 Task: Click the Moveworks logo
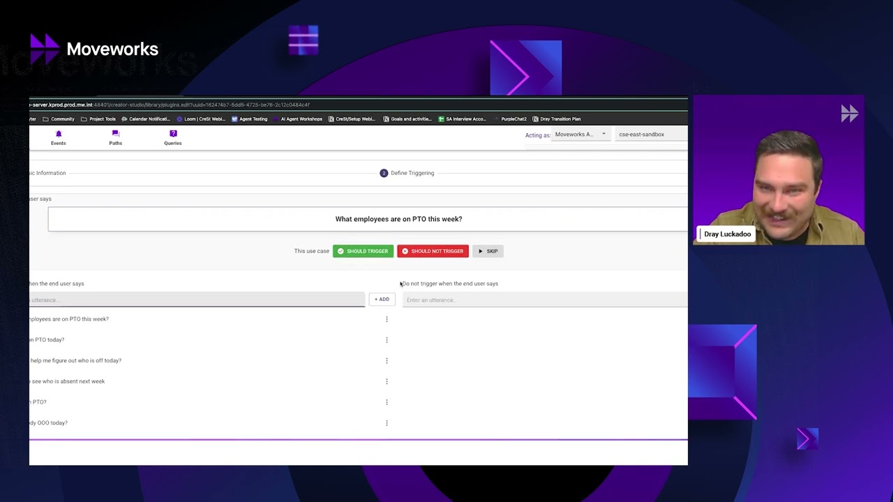click(94, 49)
